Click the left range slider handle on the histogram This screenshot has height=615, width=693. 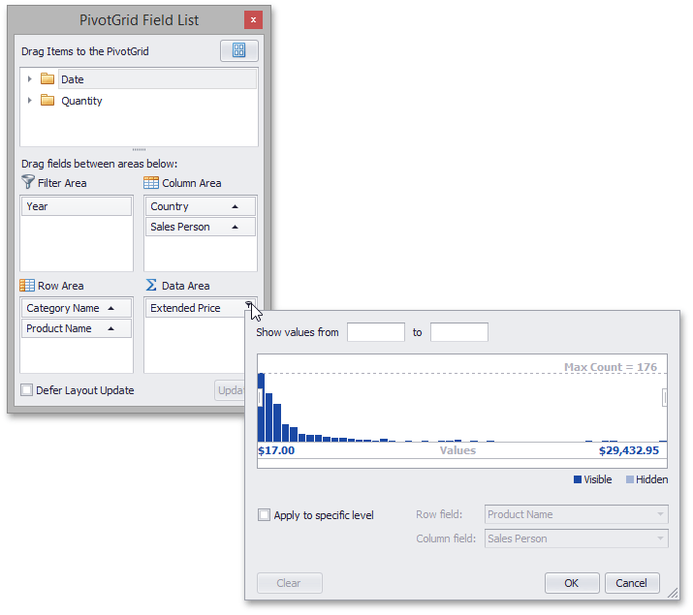tap(260, 397)
